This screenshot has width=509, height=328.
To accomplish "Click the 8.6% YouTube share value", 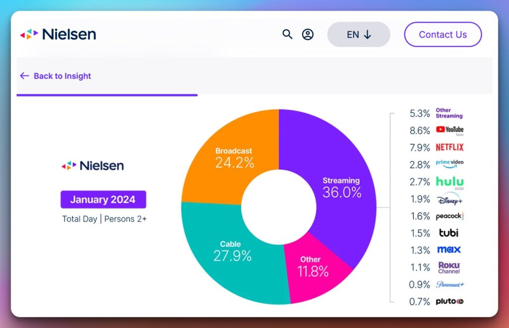I will [420, 130].
